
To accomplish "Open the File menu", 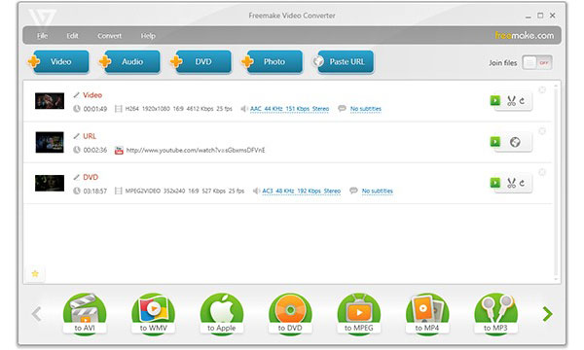I will click(42, 36).
